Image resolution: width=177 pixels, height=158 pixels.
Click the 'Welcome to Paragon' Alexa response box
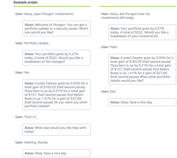tap(56, 28)
